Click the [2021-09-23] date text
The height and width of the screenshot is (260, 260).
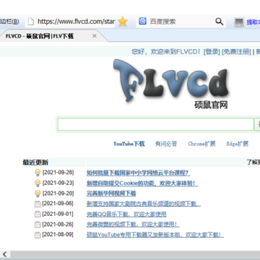[58, 183]
